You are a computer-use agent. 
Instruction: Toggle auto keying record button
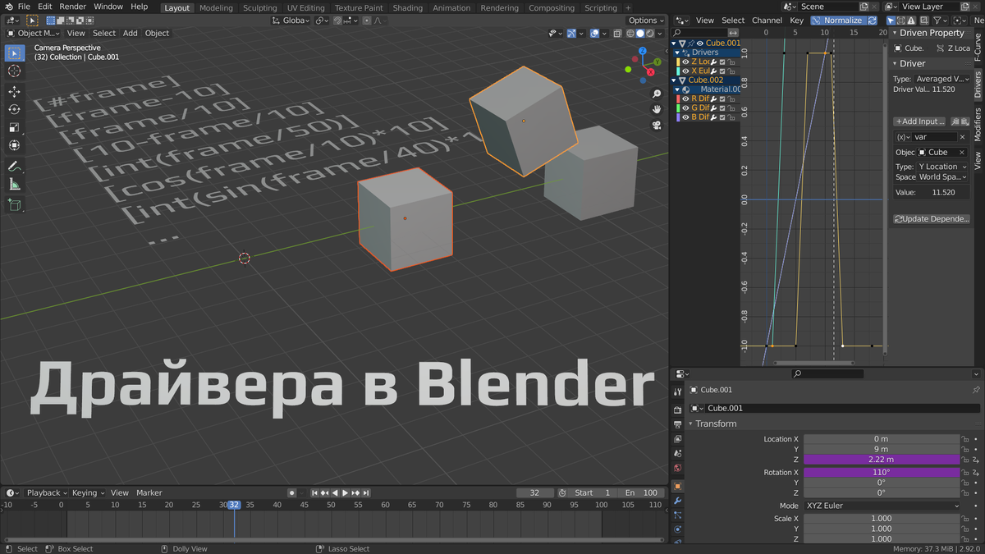[292, 492]
